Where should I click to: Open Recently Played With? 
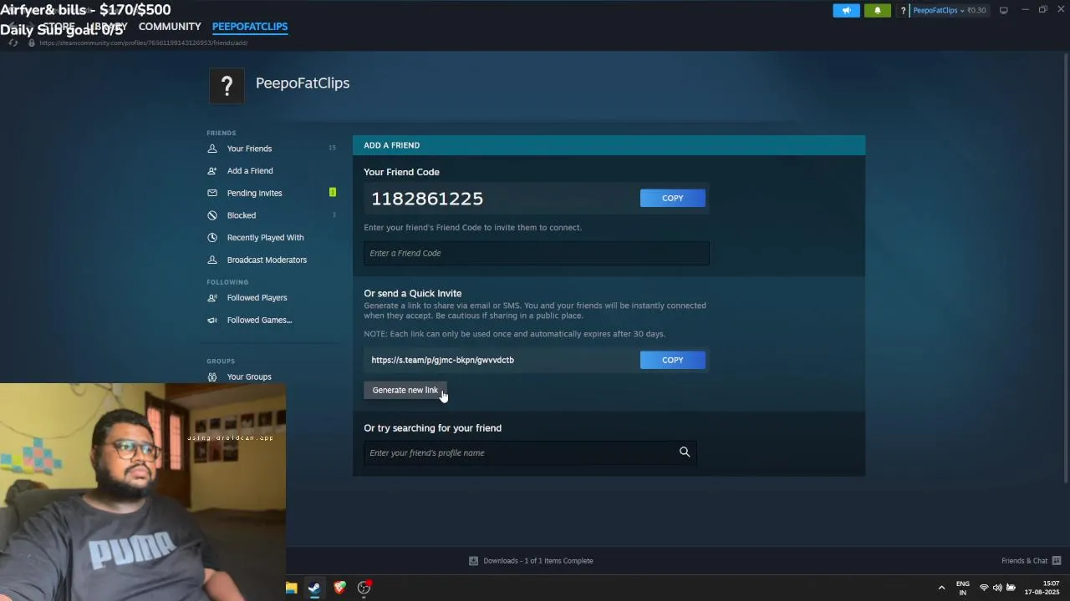pos(265,238)
